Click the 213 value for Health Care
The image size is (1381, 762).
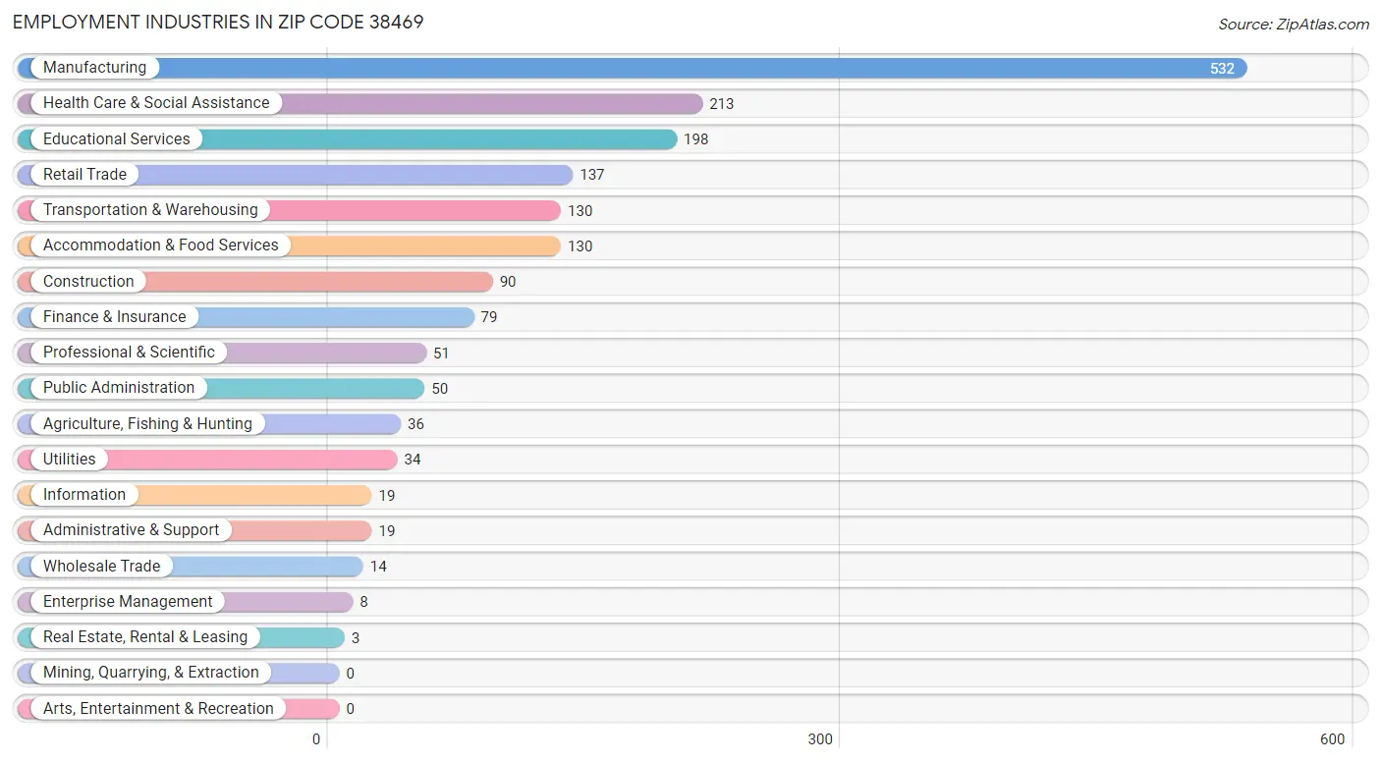click(722, 104)
